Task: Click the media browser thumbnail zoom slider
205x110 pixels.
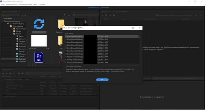Action: coord(40,65)
